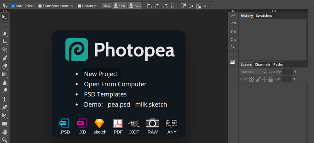Click the align horizontal centers icon
This screenshot has height=143, width=314.
point(158,6)
